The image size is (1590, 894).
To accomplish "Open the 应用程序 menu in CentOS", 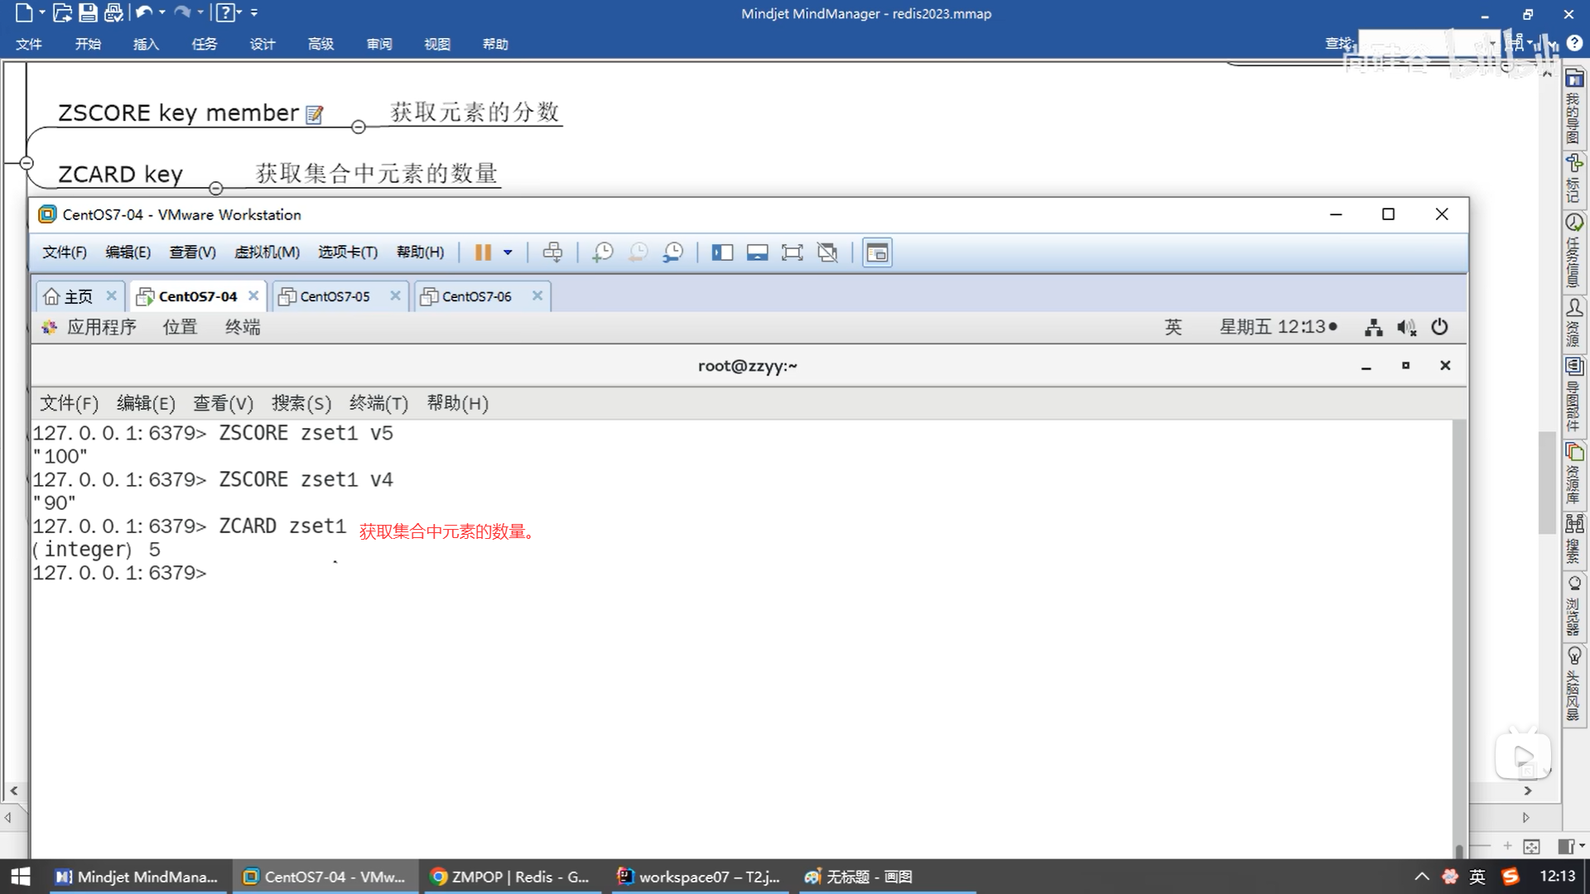I will [x=101, y=327].
